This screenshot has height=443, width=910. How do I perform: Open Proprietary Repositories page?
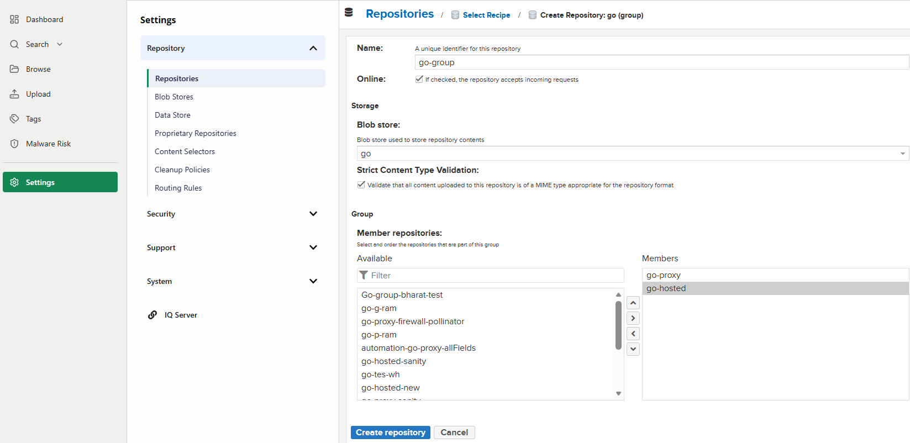click(x=195, y=133)
